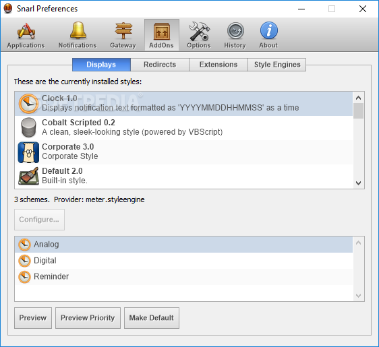Viewport: 379px width, 347px height.
Task: Open the Applications section icon
Action: click(26, 31)
